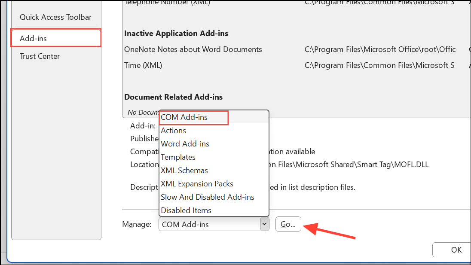The image size is (471, 265).
Task: Choose XML Schemas from the Manage options
Action: tap(184, 170)
